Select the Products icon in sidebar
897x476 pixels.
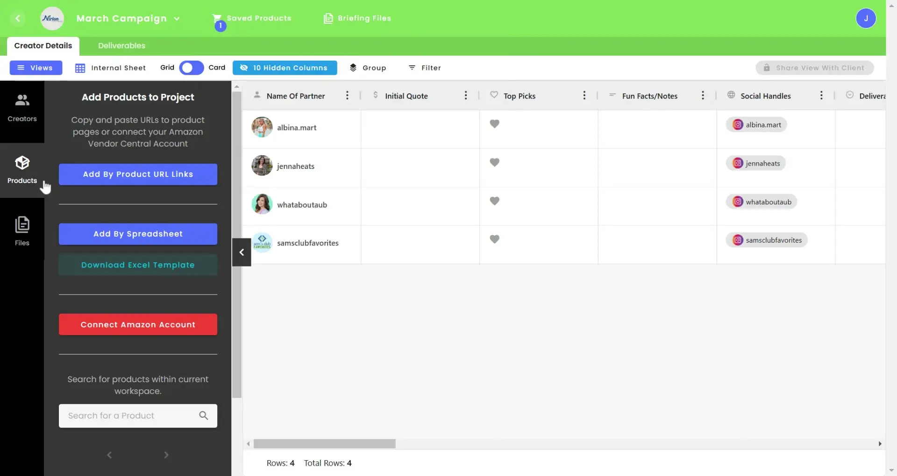(x=22, y=169)
